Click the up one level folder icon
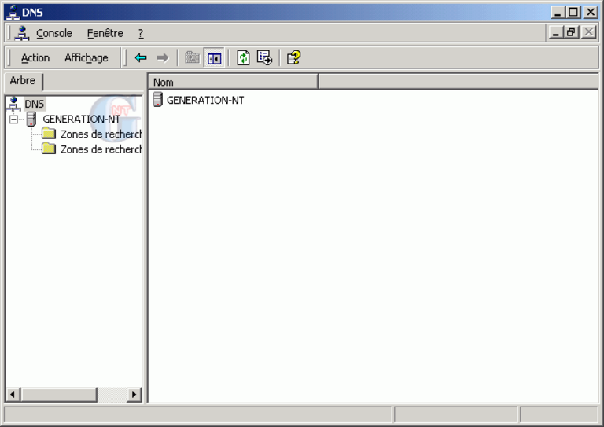The height and width of the screenshot is (427, 604). coord(192,57)
